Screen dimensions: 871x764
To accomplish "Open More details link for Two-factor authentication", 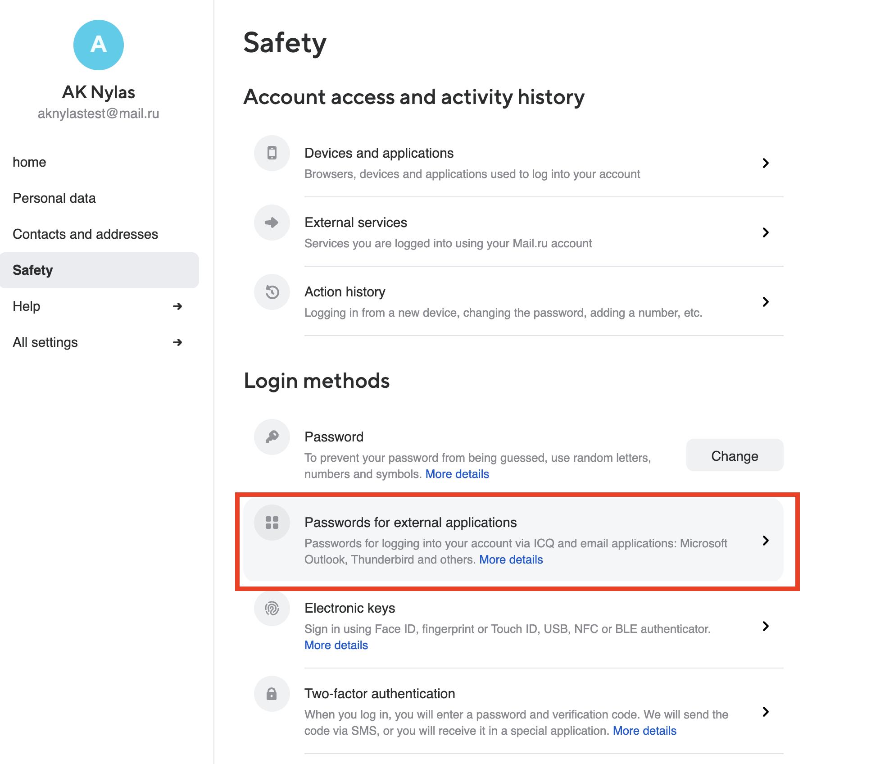I will [644, 731].
